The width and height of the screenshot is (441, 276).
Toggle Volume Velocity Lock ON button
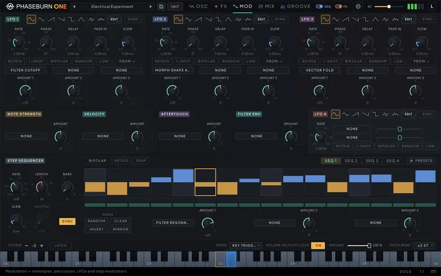pyautogui.click(x=318, y=245)
